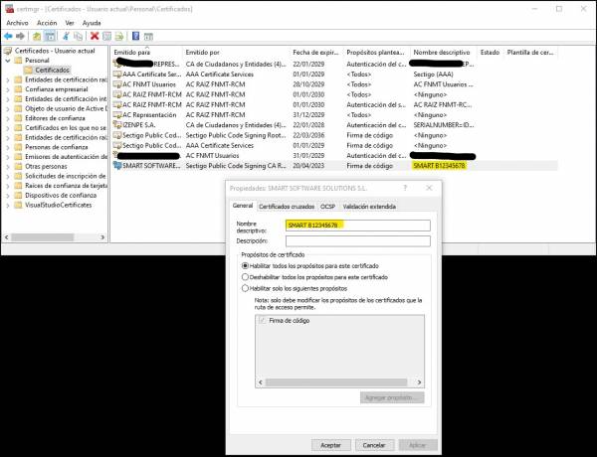Expand the Personas de confianza node
The width and height of the screenshot is (597, 457).
(x=8, y=147)
